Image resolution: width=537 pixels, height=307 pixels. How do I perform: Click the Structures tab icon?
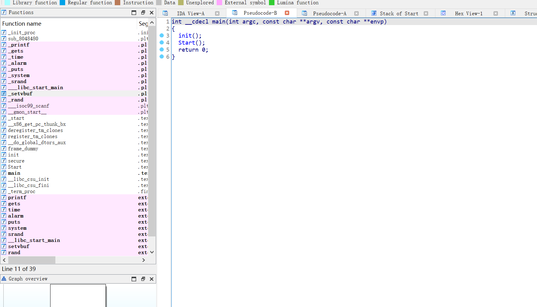tap(513, 13)
